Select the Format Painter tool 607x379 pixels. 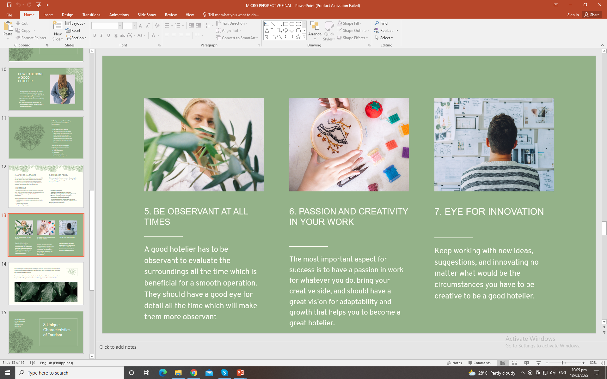[31, 38]
